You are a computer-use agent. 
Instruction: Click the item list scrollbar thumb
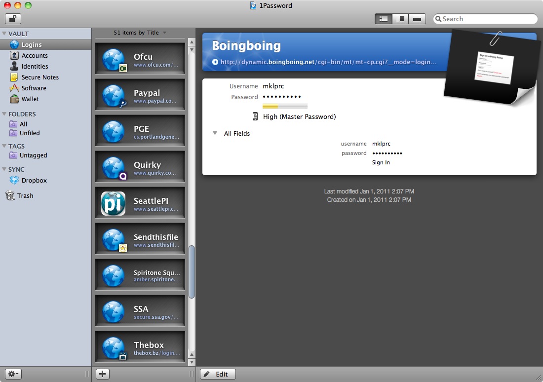pos(192,271)
